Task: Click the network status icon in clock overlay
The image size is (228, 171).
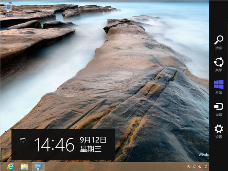Action: [23, 140]
